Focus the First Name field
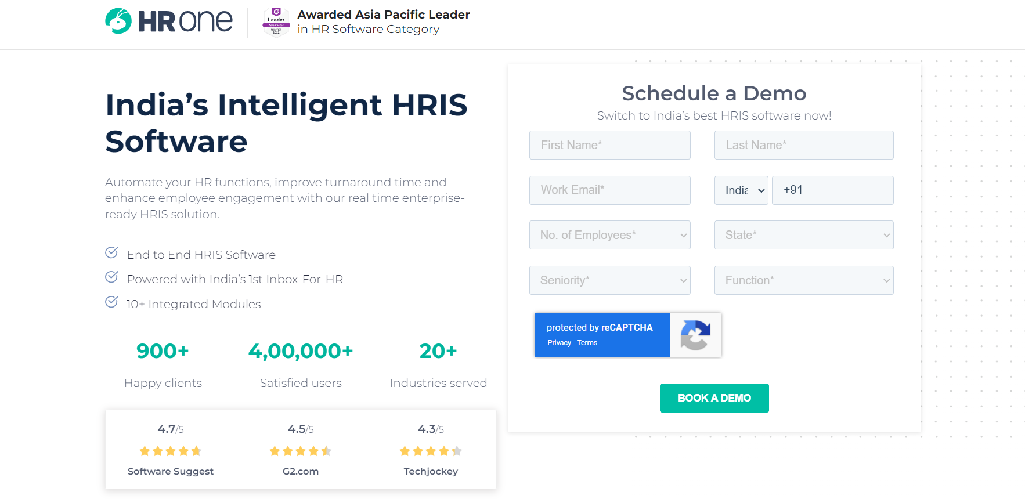Viewport: 1025px width, 499px height. [x=609, y=145]
